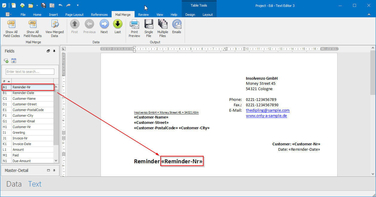Image resolution: width=376 pixels, height=197 pixels.
Task: Select the Mail Merge ribbon tab
Action: [123, 15]
